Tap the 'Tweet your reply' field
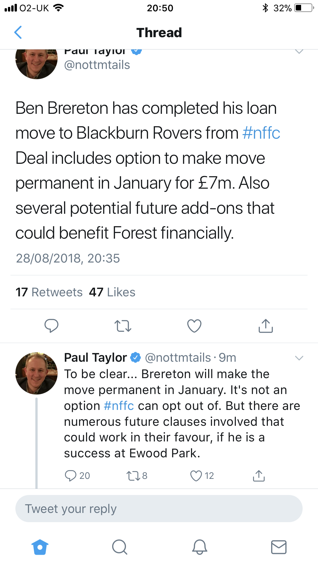 (159, 509)
